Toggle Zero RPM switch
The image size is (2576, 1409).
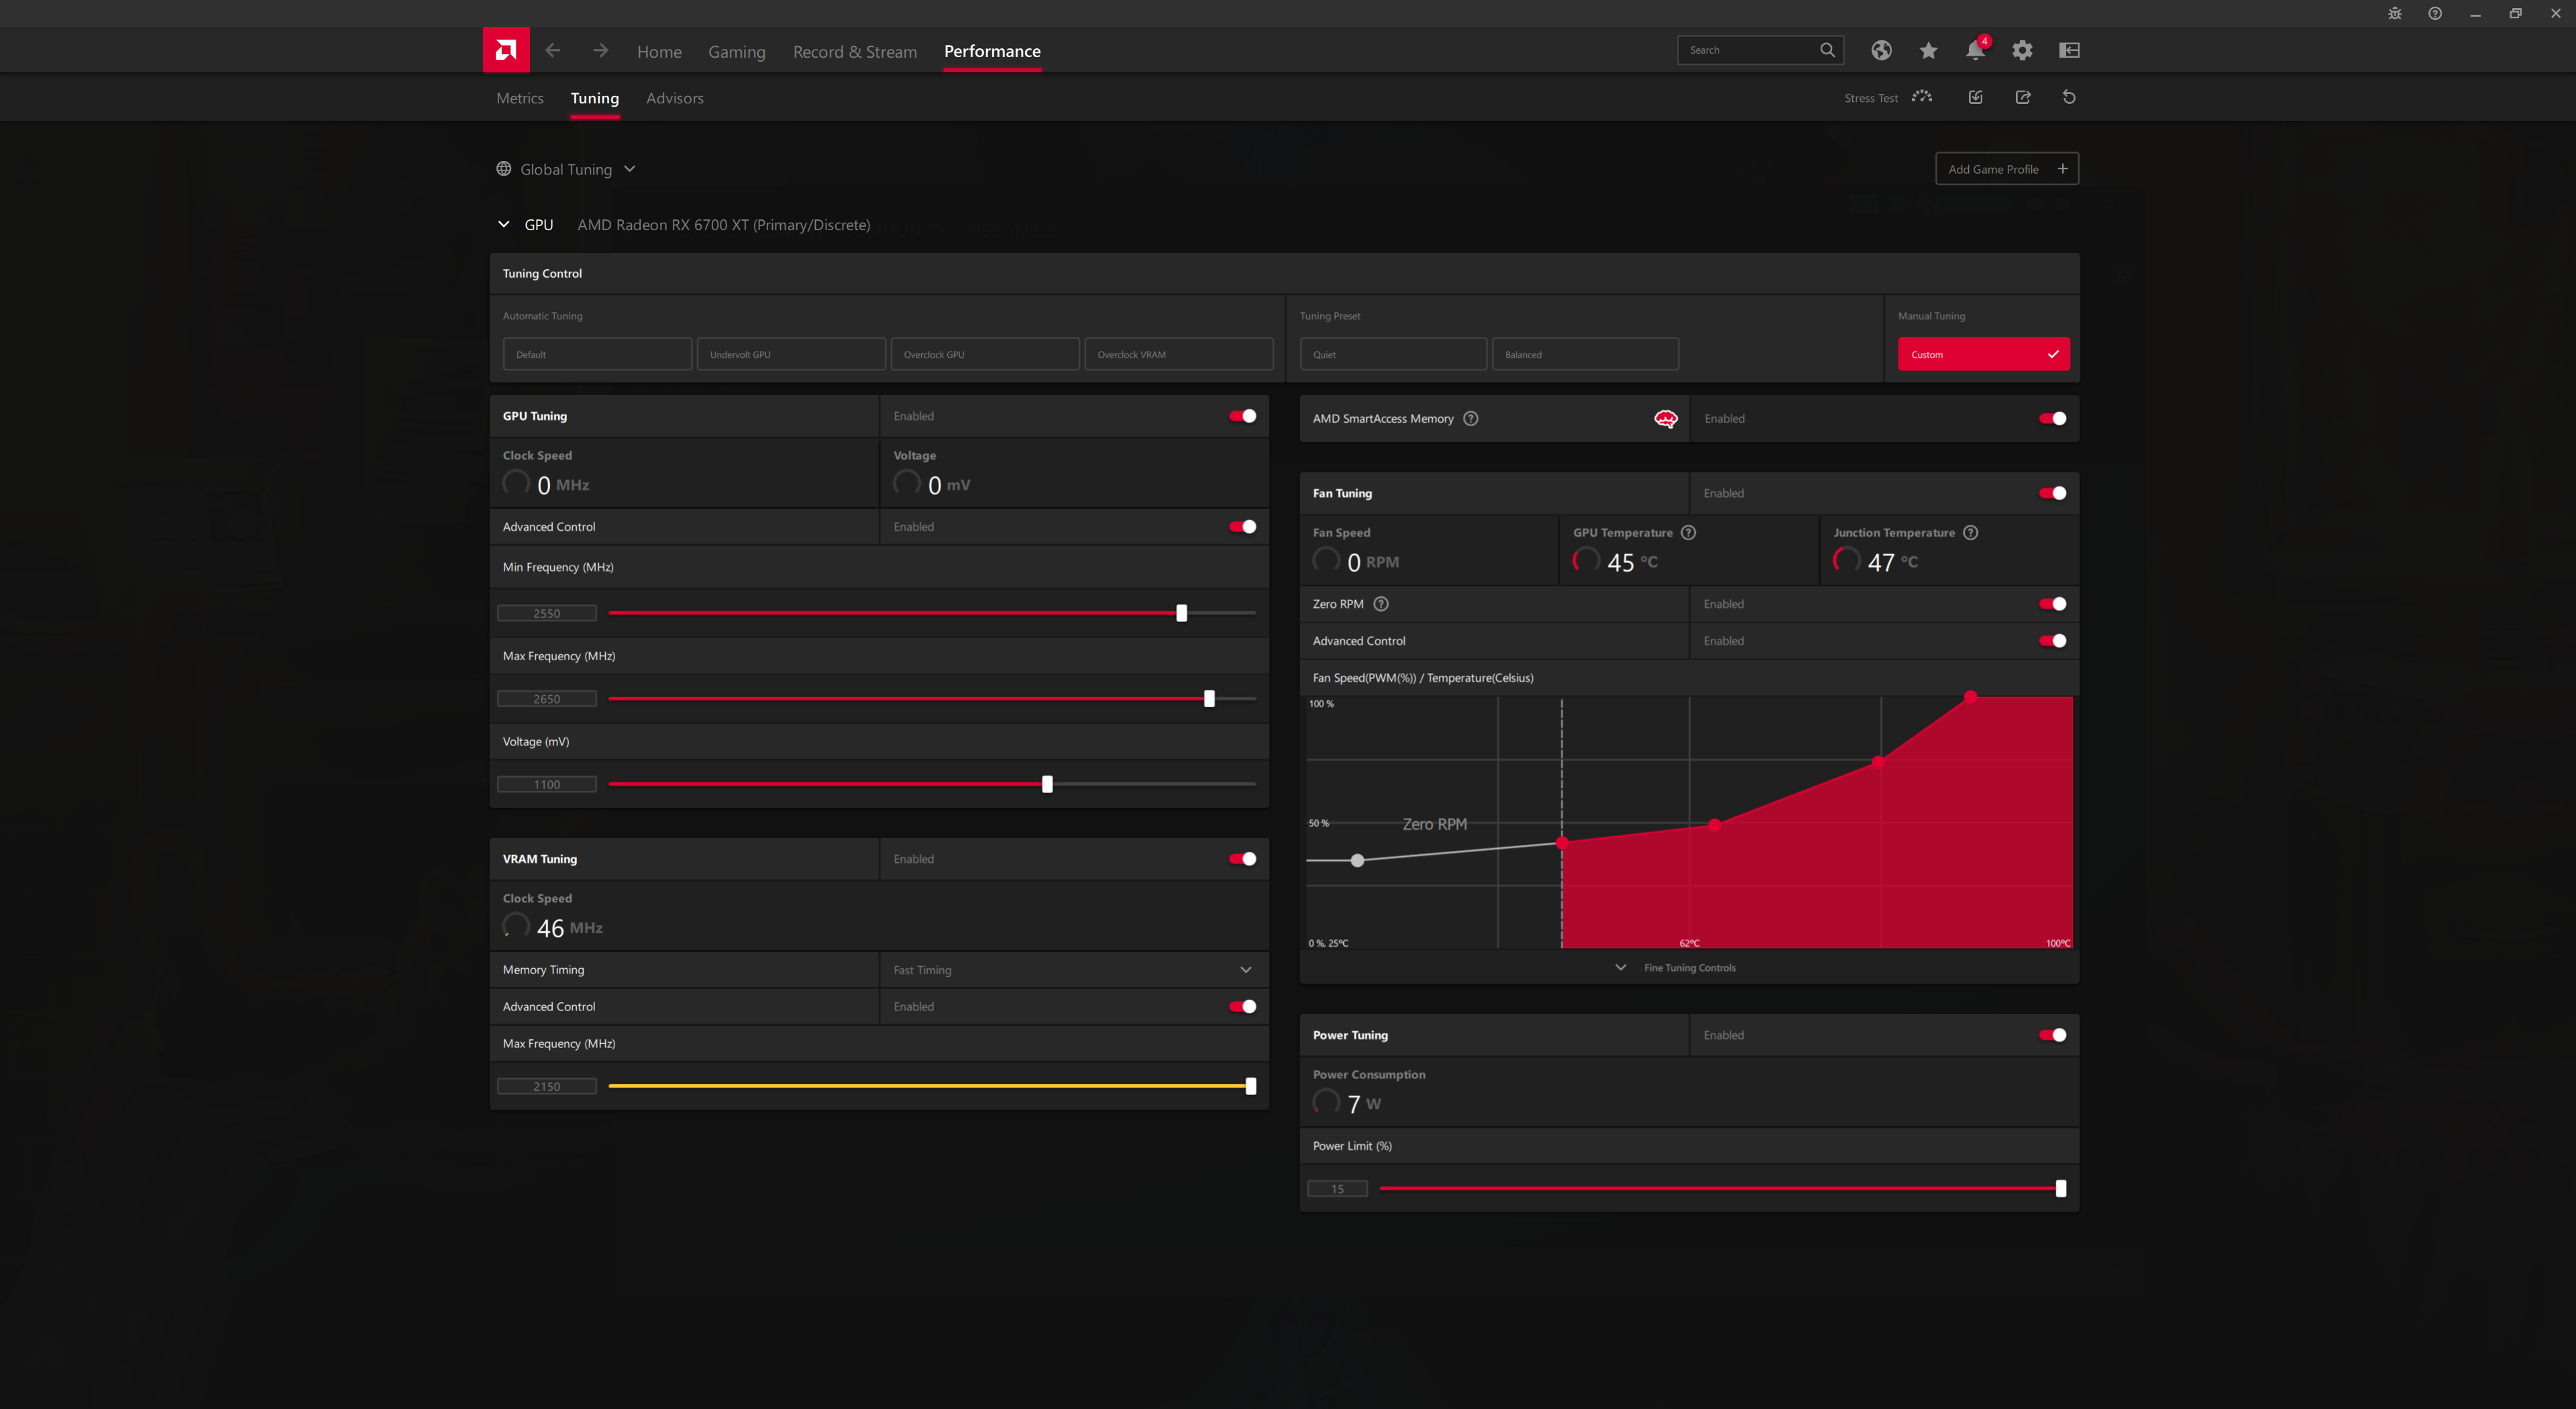click(x=2052, y=603)
